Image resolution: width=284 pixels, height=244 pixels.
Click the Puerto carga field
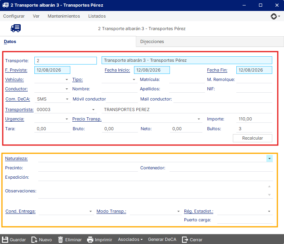pyautogui.click(x=245, y=220)
